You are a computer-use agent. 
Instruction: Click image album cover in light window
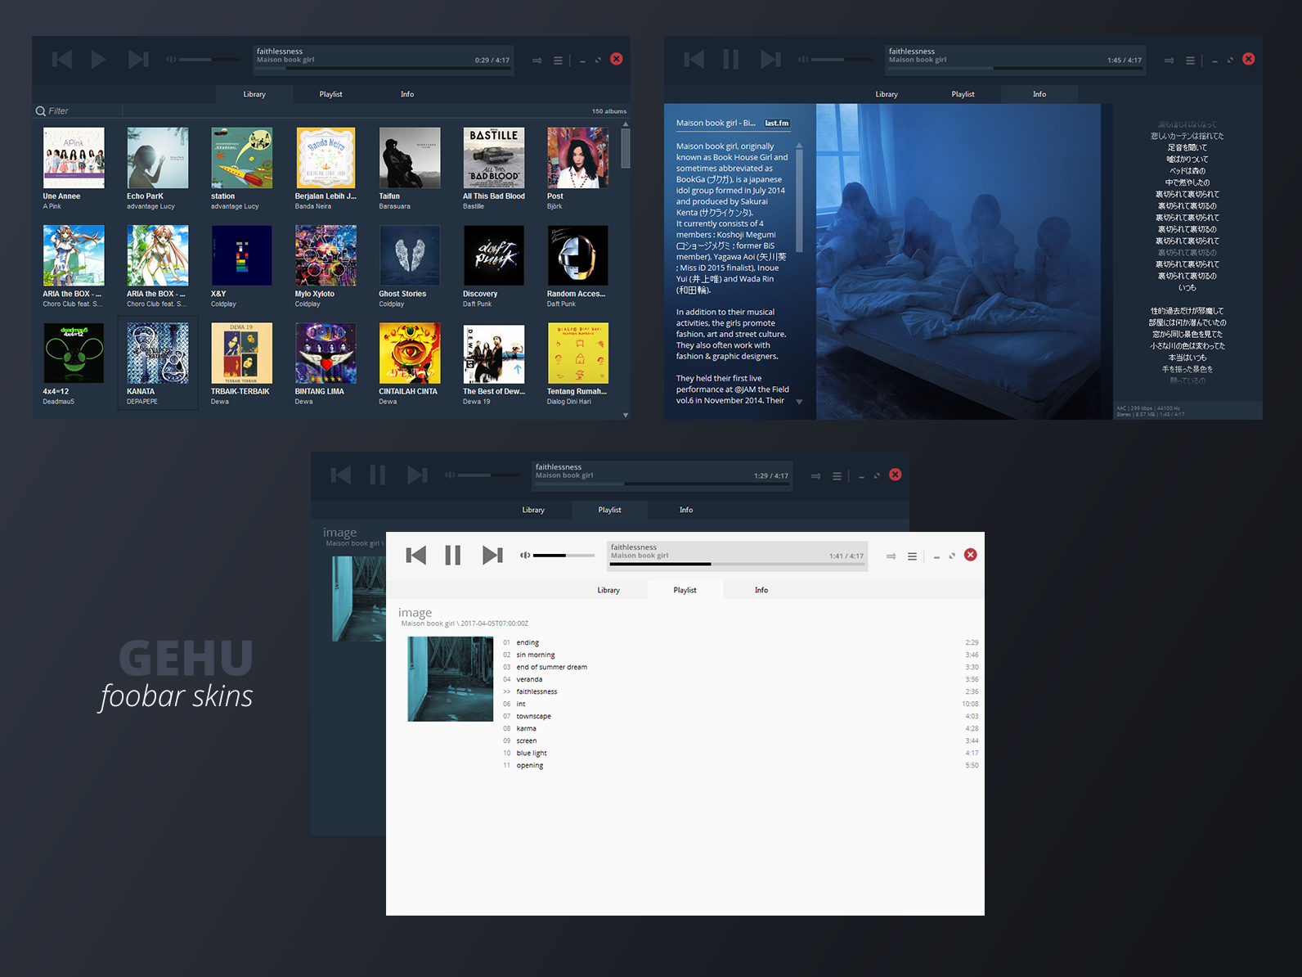pyautogui.click(x=451, y=679)
